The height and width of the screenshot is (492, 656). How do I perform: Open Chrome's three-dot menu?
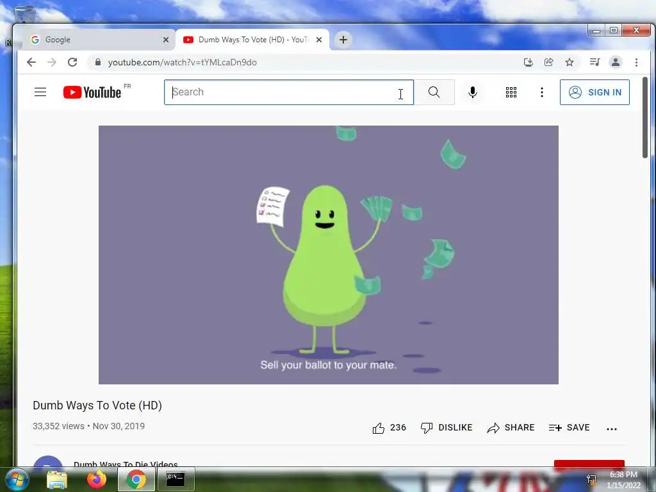(x=636, y=62)
